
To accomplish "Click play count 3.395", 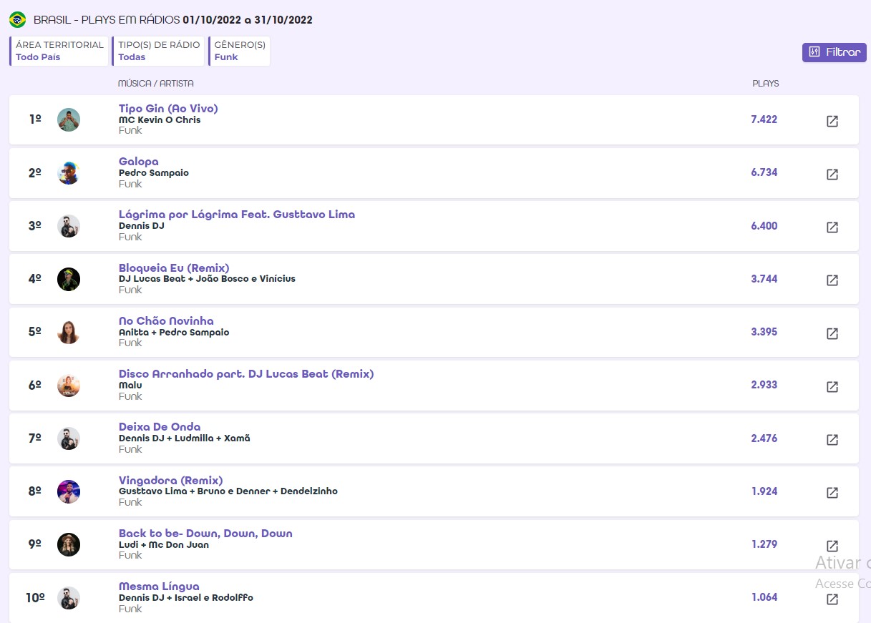I will tap(764, 332).
